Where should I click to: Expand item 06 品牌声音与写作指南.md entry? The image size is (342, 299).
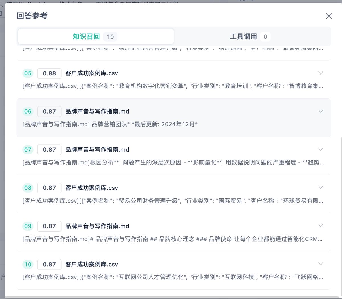pyautogui.click(x=321, y=111)
